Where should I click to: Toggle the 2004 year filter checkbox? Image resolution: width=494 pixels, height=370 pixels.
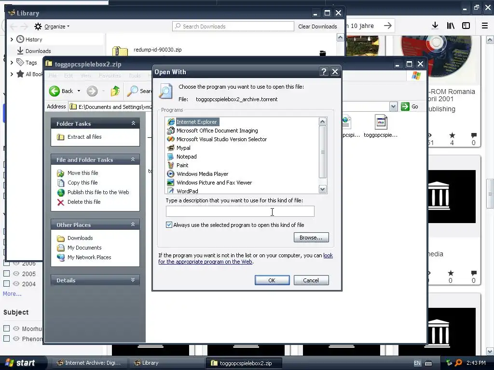[6, 283]
